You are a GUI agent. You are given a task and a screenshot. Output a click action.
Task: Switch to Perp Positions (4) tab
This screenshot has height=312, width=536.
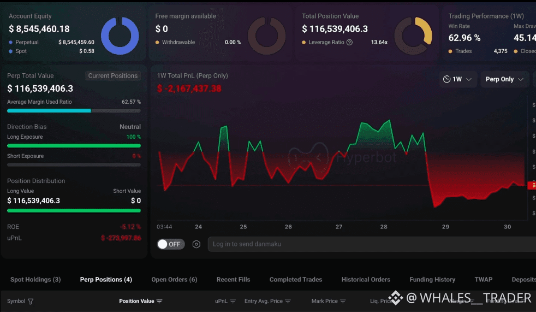point(106,280)
